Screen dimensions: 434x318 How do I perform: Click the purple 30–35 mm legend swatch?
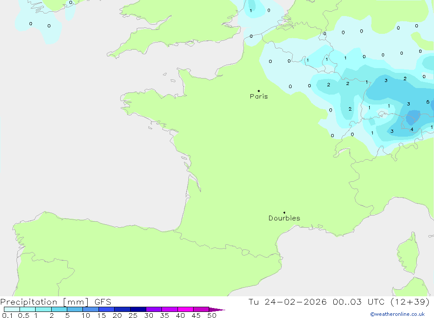point(154,309)
